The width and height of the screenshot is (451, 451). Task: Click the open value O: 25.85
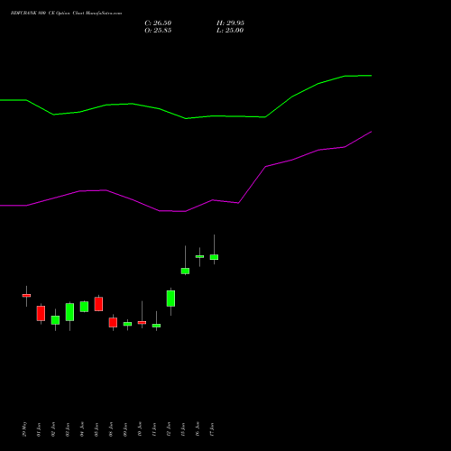pyautogui.click(x=158, y=31)
